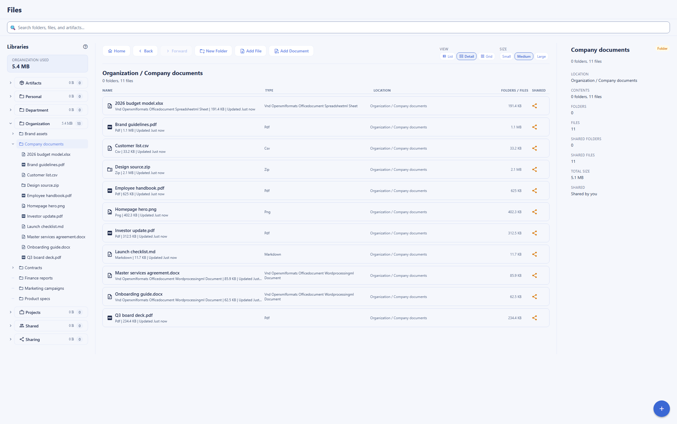This screenshot has width=677, height=424.
Task: Expand the Brand assets folder
Action: (x=13, y=134)
